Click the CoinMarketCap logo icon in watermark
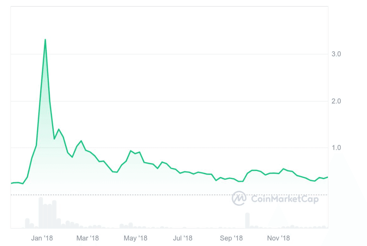Screen dimensions: 367x246 tap(239, 198)
